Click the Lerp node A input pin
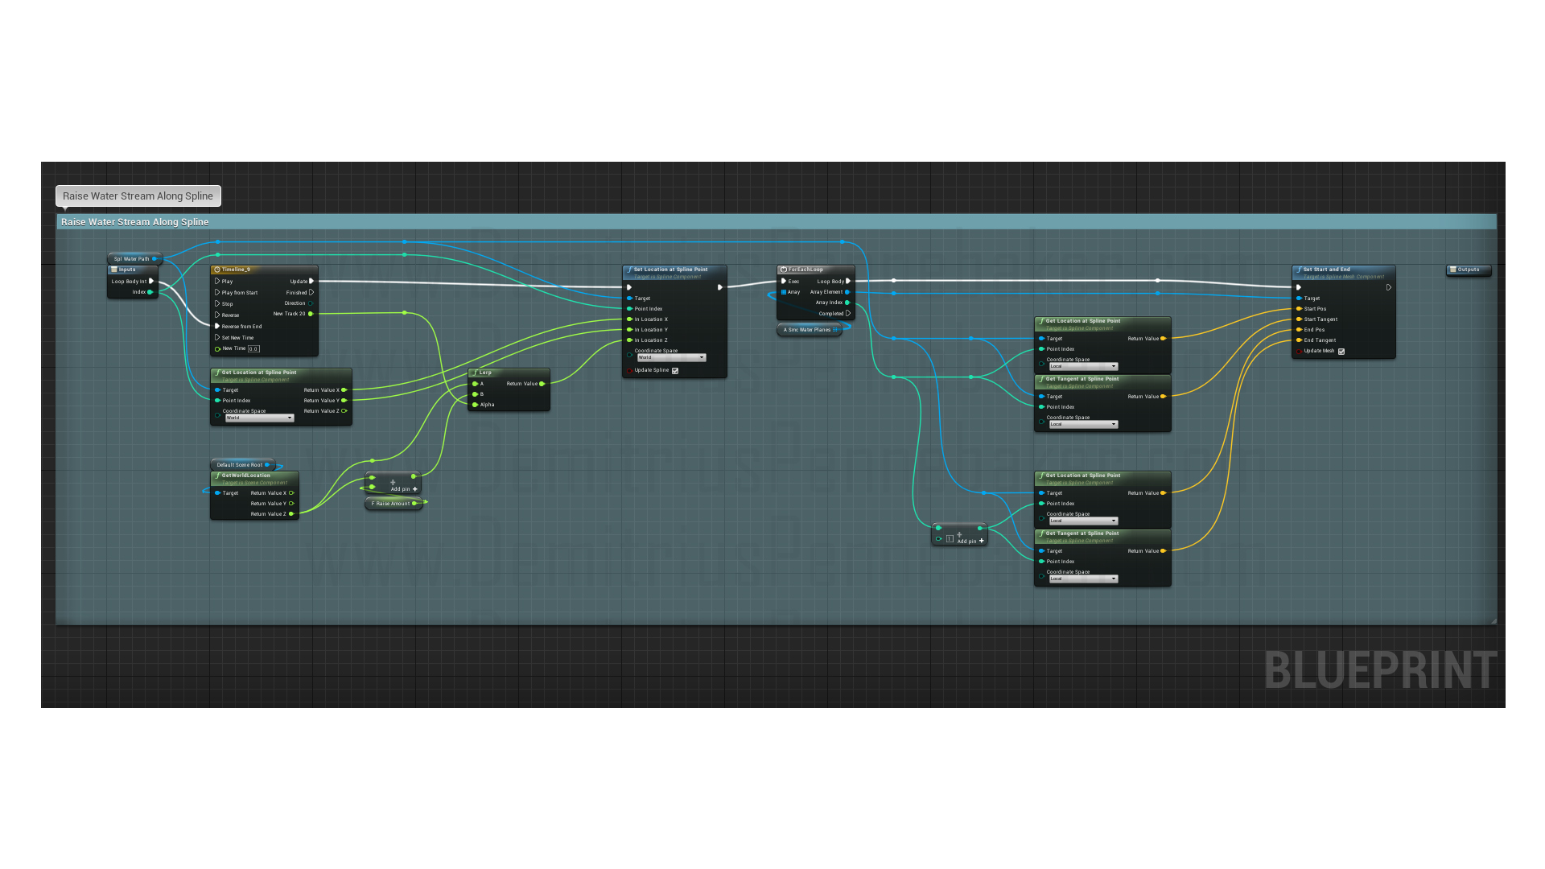The image size is (1545, 869). pyautogui.click(x=475, y=384)
